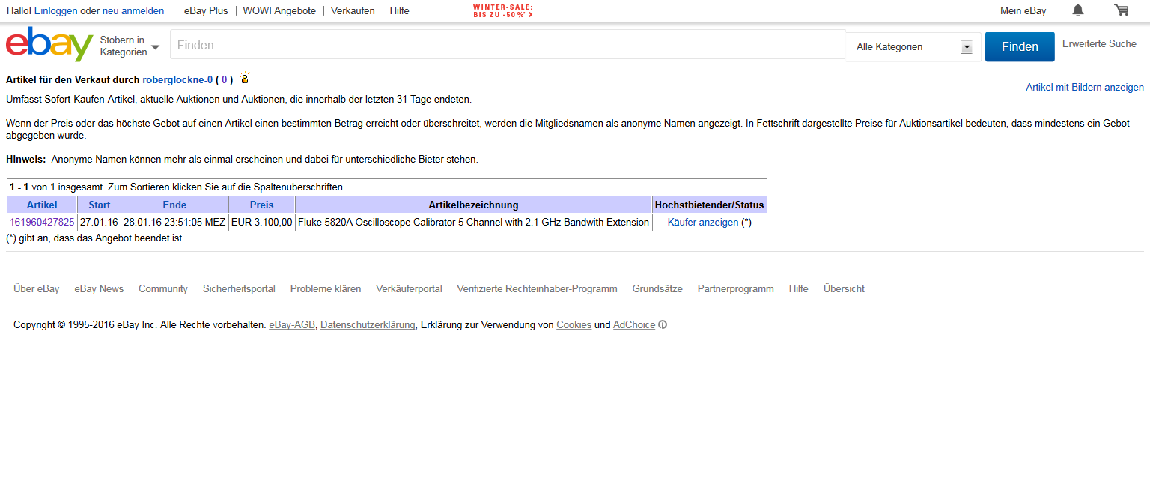Screen dimensions: 1150x502
Task: Open Verkäuferportal footer link
Action: (x=409, y=288)
